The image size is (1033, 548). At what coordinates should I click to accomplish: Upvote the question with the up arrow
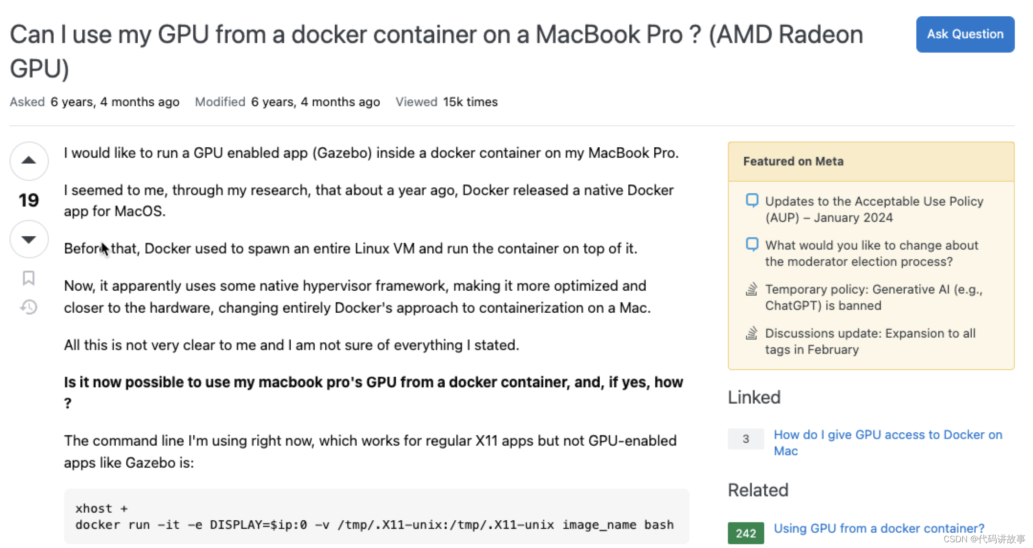click(29, 161)
